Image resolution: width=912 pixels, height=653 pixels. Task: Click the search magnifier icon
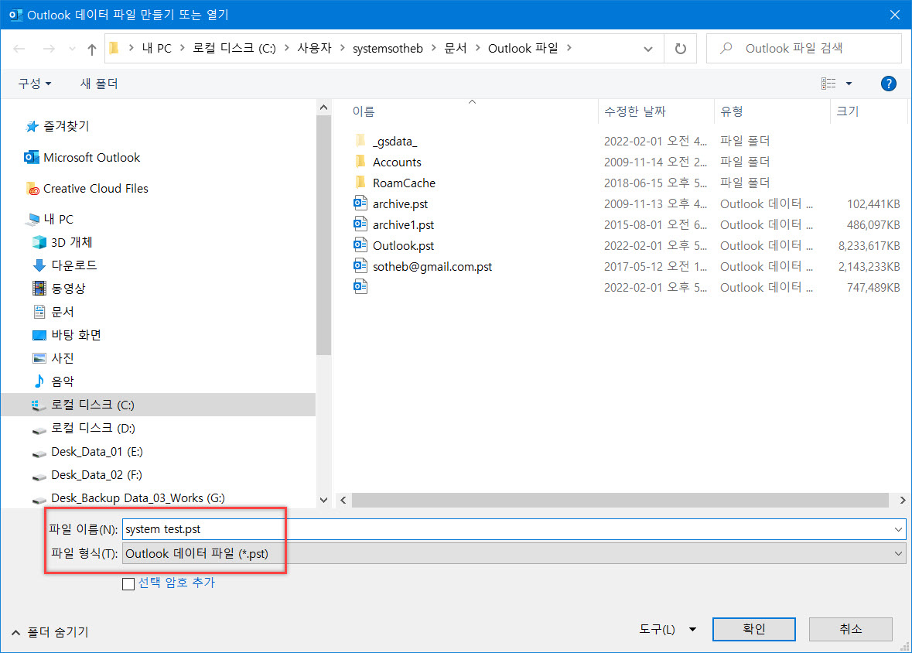click(x=726, y=48)
